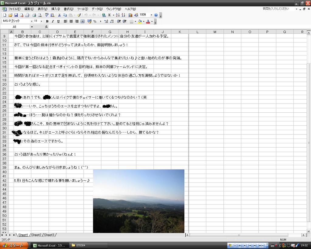Click the AutoSum sigma icon
Viewport: 311px width, 249px height.
pyautogui.click(x=109, y=15)
